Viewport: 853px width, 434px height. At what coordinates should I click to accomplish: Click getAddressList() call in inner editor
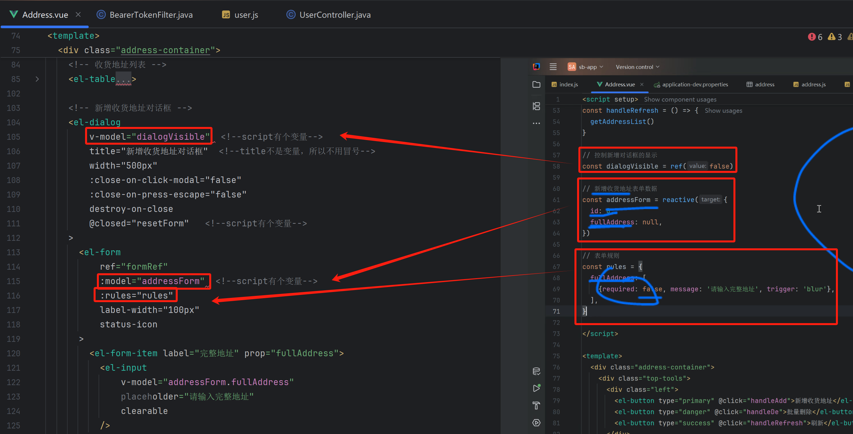tap(622, 122)
